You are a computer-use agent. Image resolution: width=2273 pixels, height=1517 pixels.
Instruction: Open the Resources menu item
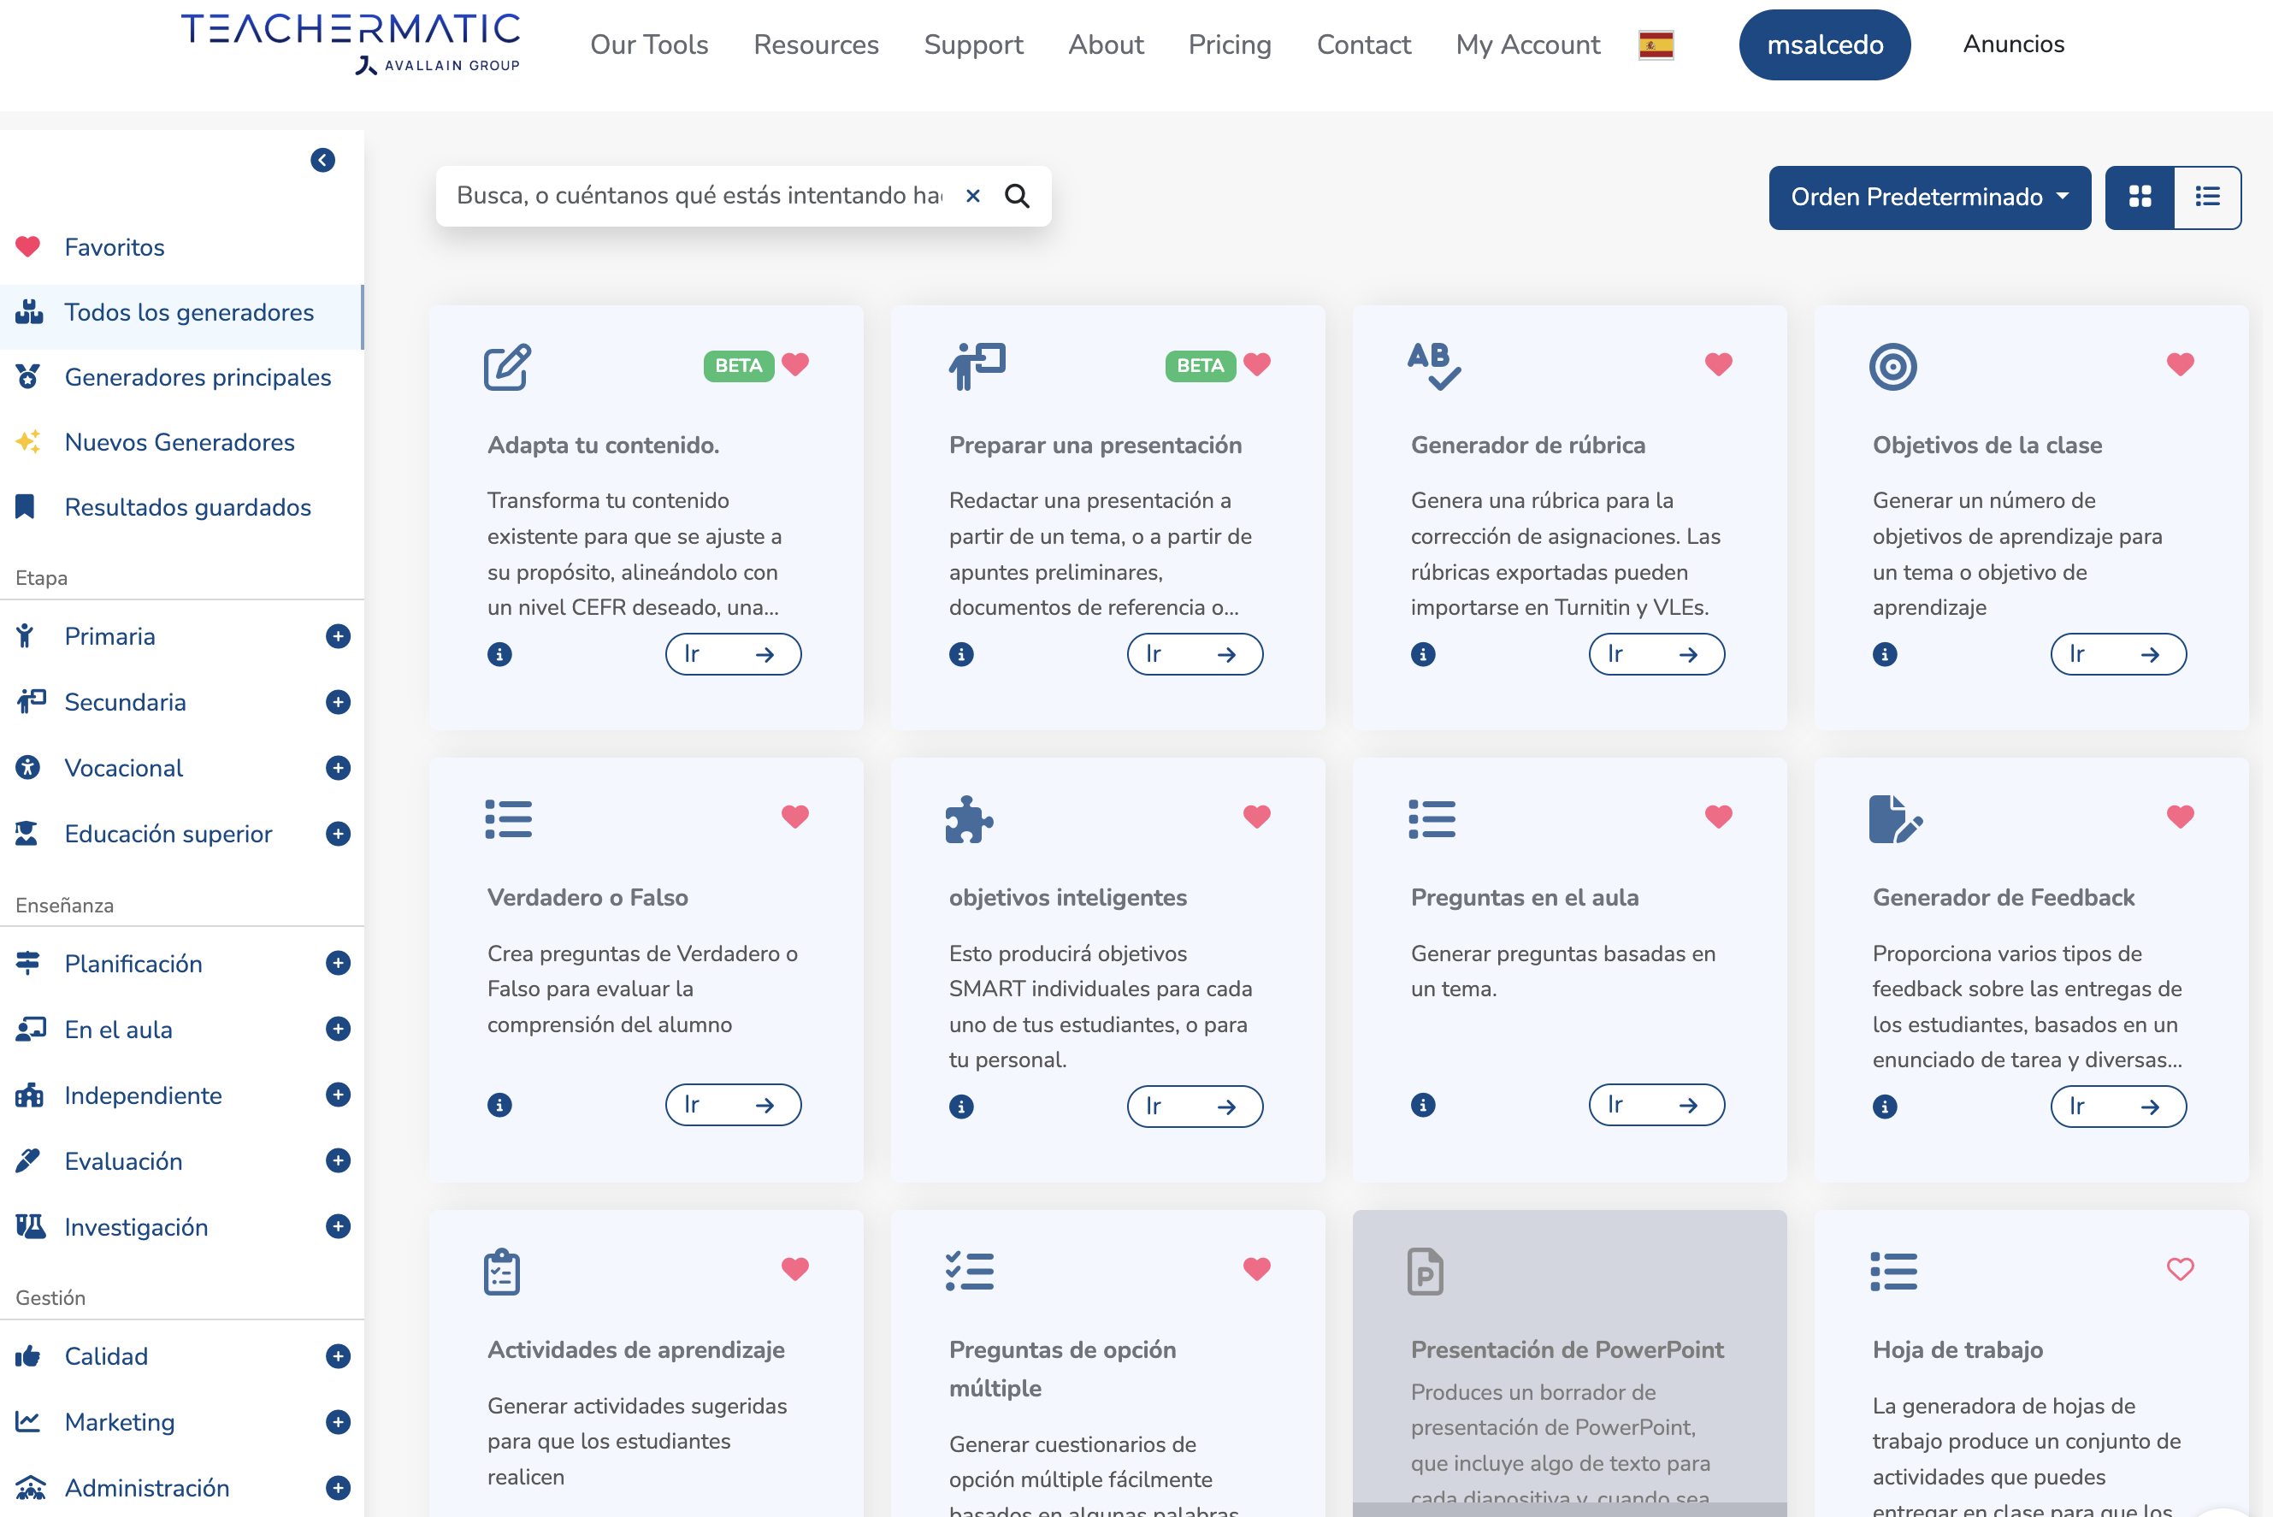[815, 44]
